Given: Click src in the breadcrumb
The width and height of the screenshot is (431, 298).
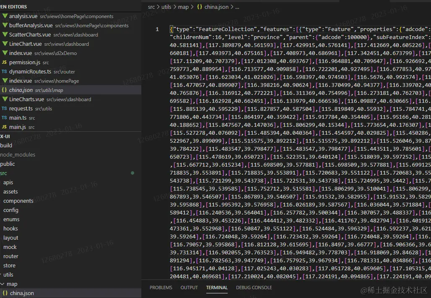Looking at the screenshot, I should (151, 7).
